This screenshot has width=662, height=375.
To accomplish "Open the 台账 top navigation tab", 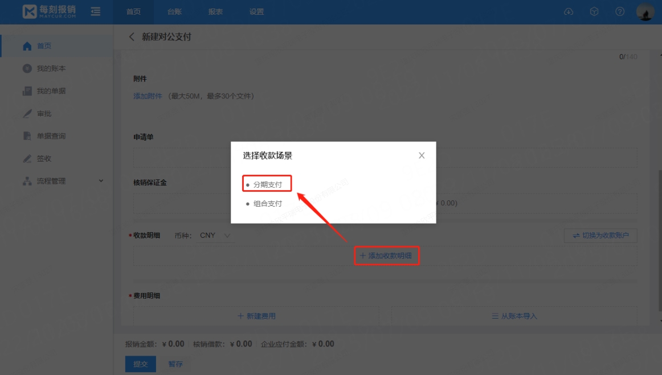I will point(174,12).
